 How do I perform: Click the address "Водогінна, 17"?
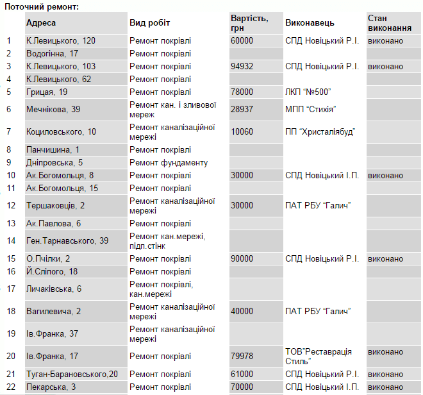(x=52, y=54)
